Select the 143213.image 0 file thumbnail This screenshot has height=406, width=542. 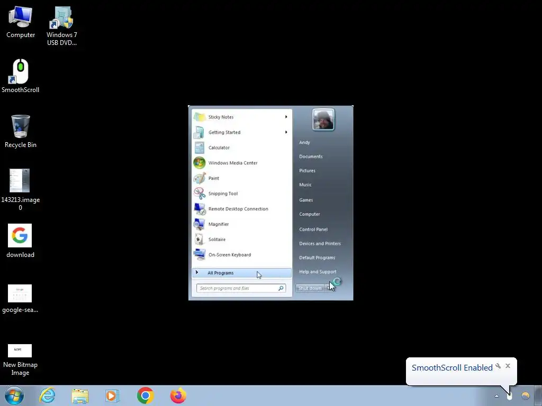pyautogui.click(x=21, y=189)
